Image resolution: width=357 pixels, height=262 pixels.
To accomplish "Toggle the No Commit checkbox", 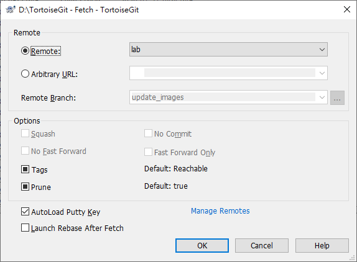I will tap(148, 133).
